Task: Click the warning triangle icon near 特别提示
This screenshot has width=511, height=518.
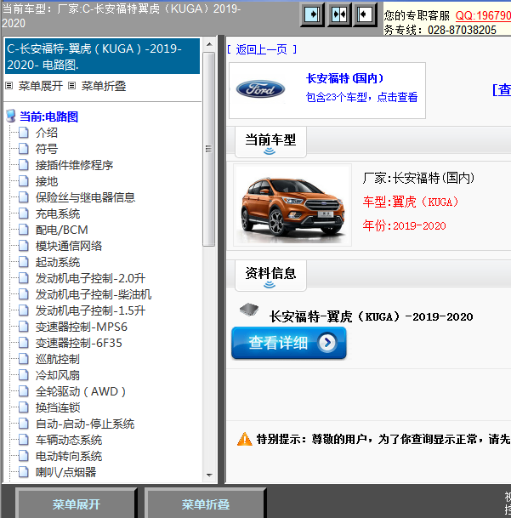Action: 244,439
